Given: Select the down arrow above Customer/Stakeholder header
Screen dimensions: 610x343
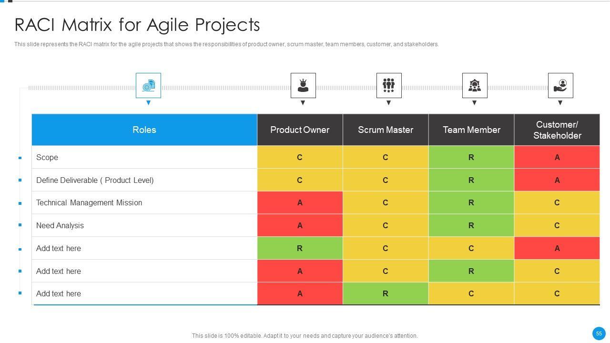Looking at the screenshot, I should [560, 103].
